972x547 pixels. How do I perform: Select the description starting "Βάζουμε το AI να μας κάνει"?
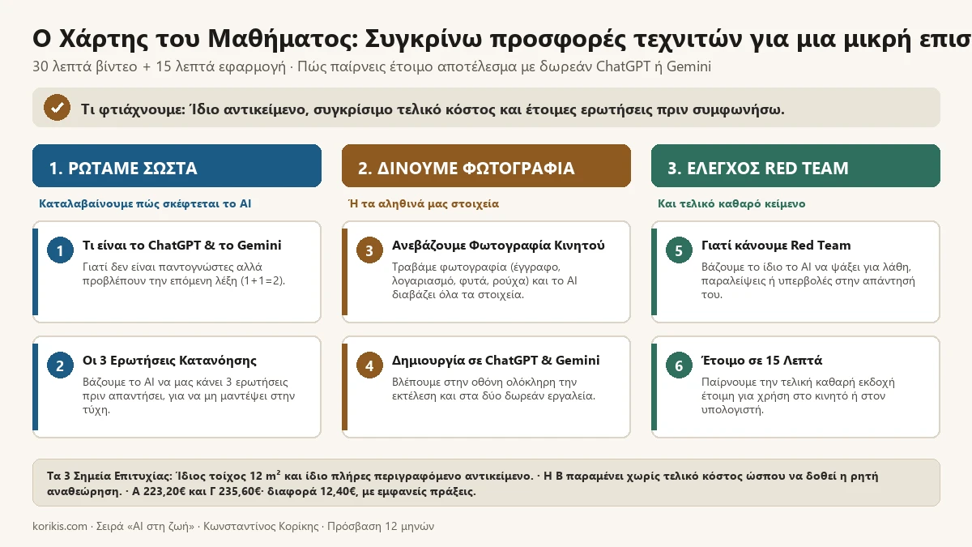point(190,395)
